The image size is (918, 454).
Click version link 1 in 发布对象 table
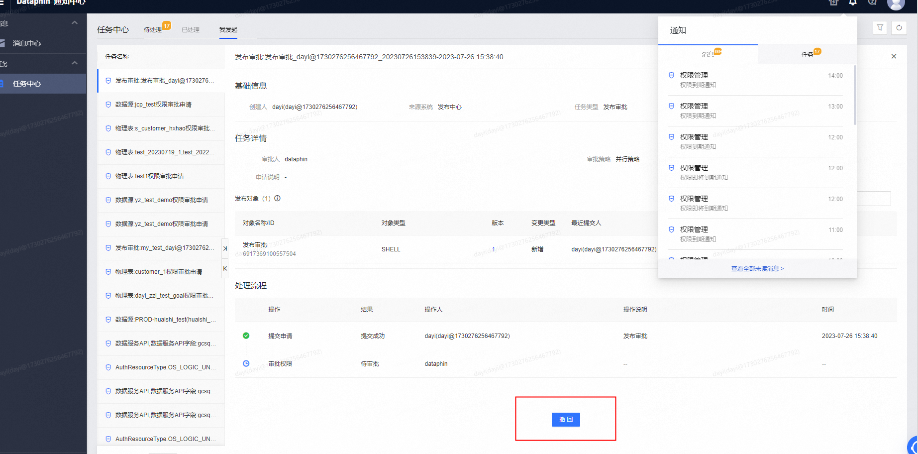tap(494, 249)
